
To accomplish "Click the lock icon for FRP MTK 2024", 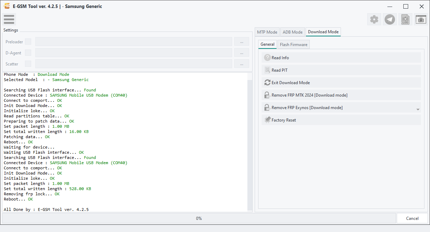I will (267, 95).
